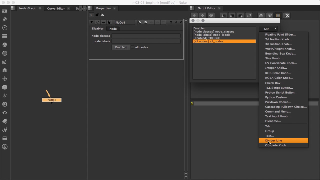Float the NoOp1 properties panel
The image size is (320, 180).
click(x=176, y=22)
